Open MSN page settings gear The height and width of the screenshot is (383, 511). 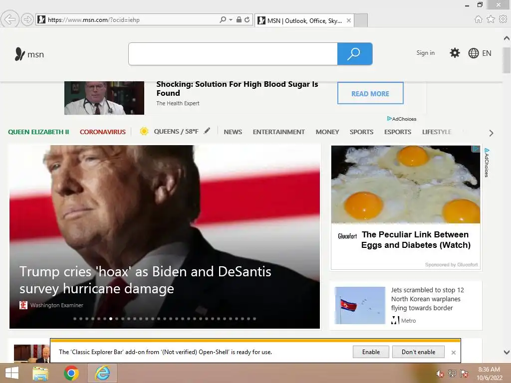tap(455, 53)
